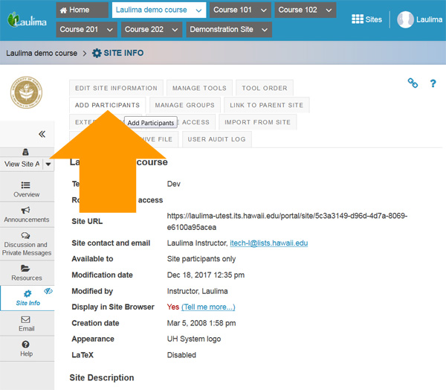Expand Laulima demo course dropdown arrow

(x=198, y=10)
